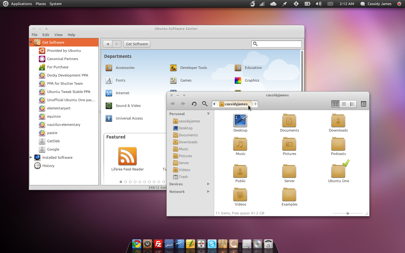The width and height of the screenshot is (405, 253).
Task: Open featured app Liferea Feed Reader
Action: 128,159
